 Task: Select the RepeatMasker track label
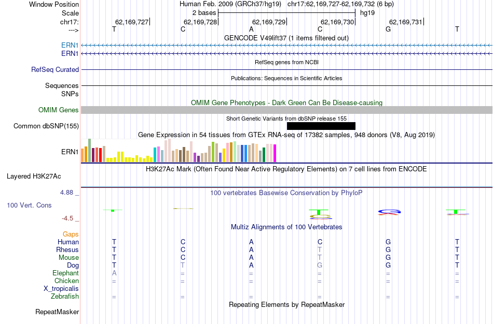(x=57, y=312)
